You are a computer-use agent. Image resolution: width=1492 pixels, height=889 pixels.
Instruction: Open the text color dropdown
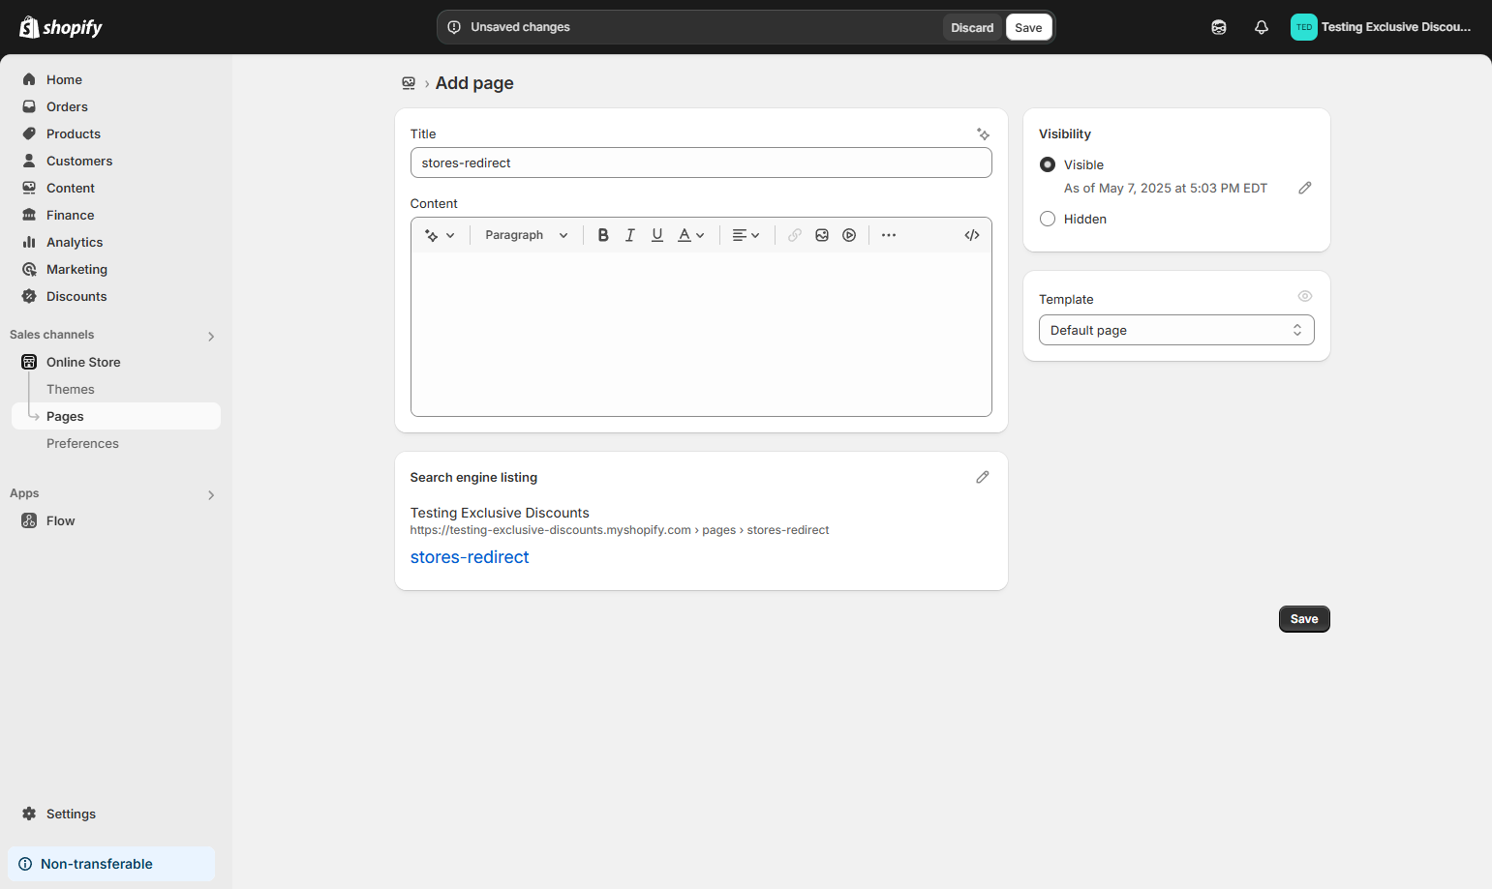tap(691, 235)
